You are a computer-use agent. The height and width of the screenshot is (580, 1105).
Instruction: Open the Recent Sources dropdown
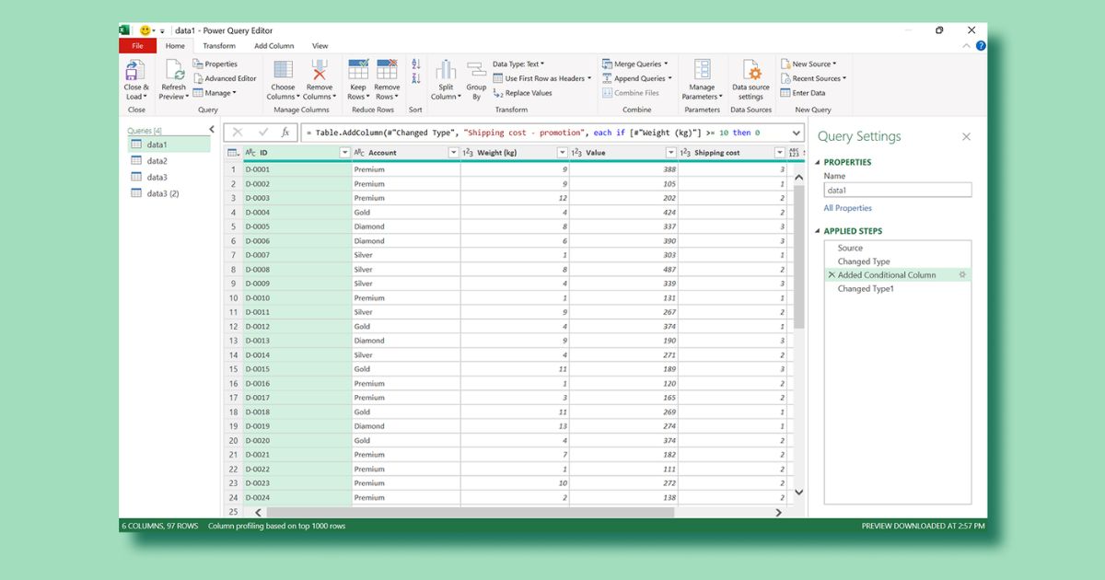813,78
